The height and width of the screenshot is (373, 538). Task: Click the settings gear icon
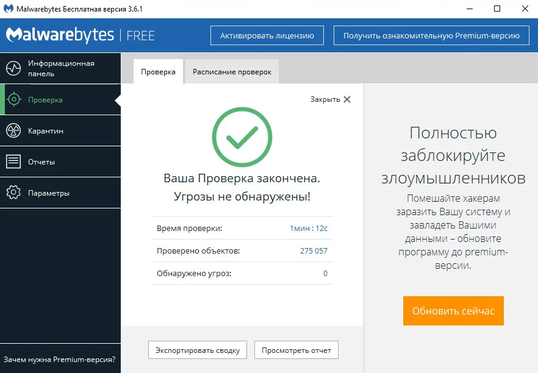click(x=13, y=193)
